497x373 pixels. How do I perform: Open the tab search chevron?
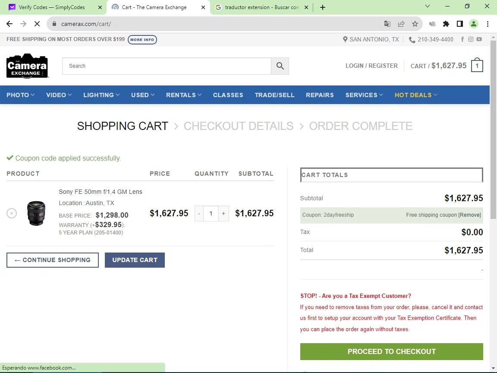pos(427,6)
